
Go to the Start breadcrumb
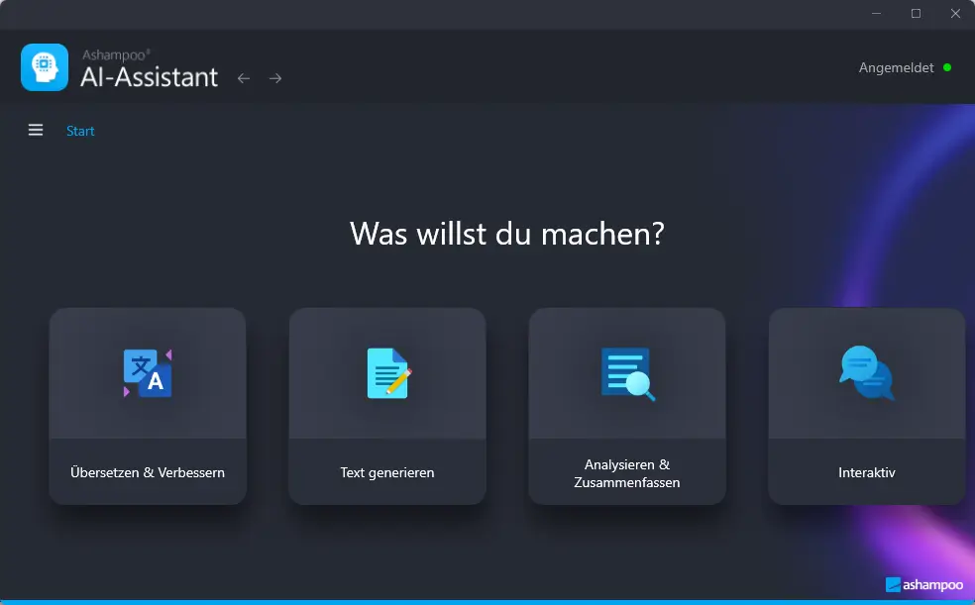[80, 131]
